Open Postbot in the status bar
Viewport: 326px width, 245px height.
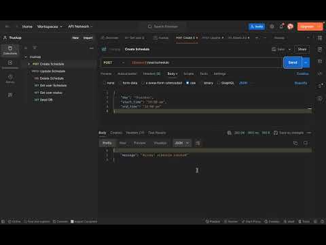click(213, 221)
